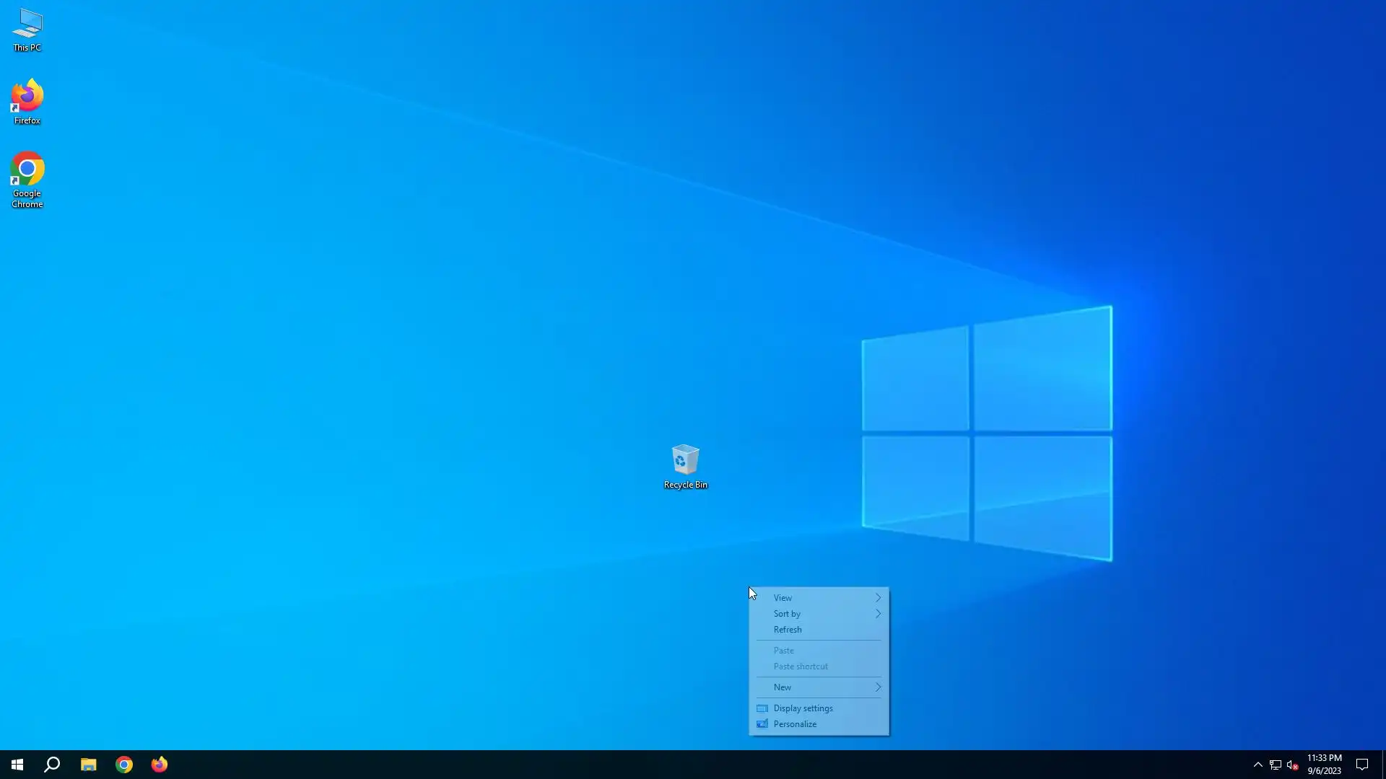The height and width of the screenshot is (779, 1386).
Task: Open the muted volume tray icon
Action: [x=1293, y=765]
